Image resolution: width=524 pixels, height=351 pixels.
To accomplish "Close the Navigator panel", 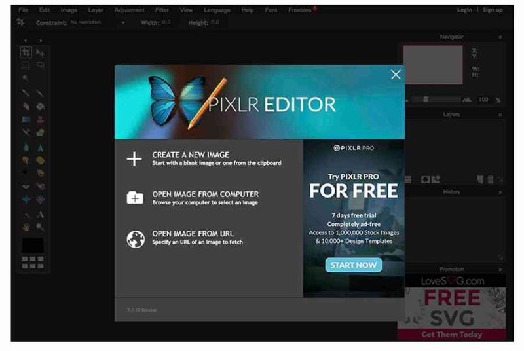I will (500, 37).
